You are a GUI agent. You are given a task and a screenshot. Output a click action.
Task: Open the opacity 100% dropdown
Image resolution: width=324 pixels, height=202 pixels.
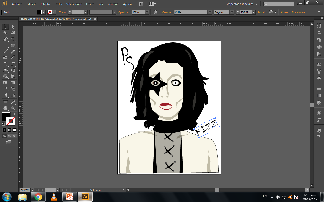(x=147, y=12)
